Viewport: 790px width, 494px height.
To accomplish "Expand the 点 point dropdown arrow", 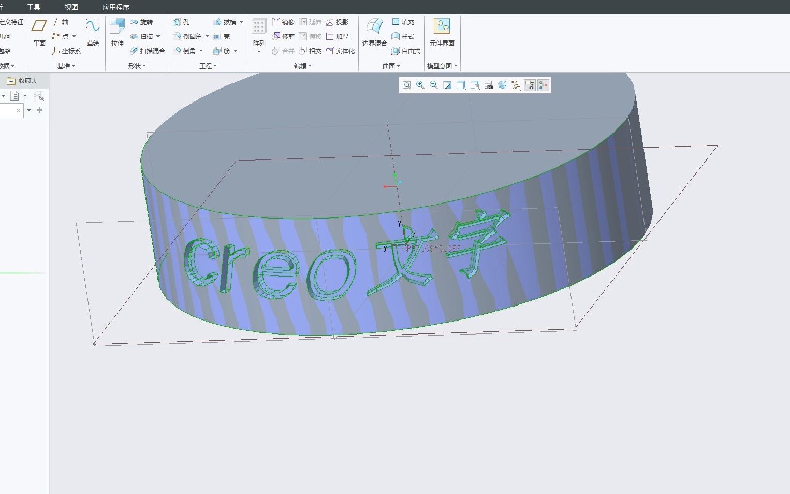I will [x=74, y=36].
